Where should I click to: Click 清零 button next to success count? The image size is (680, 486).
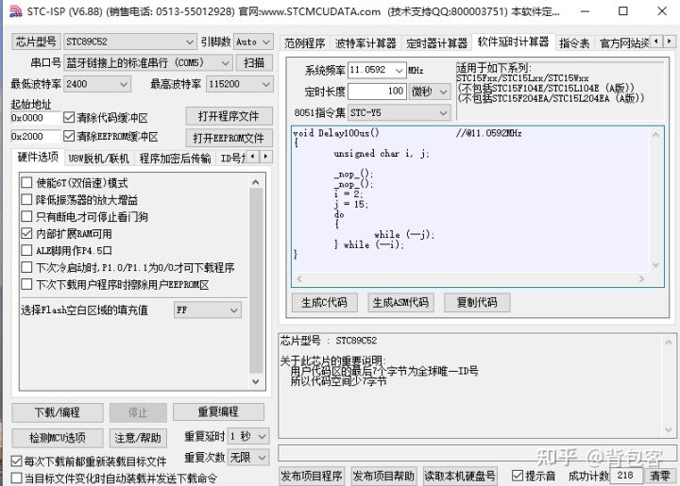659,476
